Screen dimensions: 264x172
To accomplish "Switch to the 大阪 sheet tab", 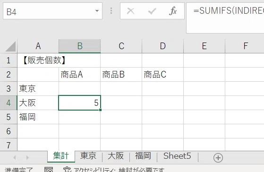I will (x=116, y=156).
